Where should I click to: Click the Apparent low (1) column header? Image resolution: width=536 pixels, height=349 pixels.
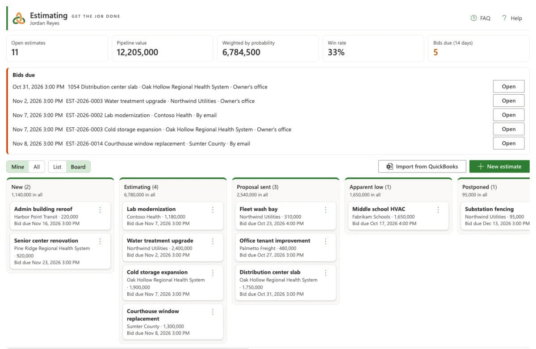(x=370, y=187)
